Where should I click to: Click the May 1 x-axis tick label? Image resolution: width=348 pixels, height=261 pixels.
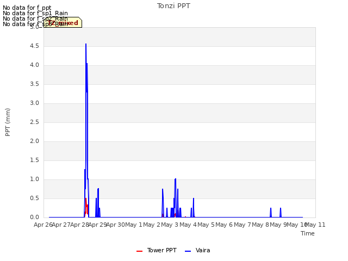coord(134,225)
